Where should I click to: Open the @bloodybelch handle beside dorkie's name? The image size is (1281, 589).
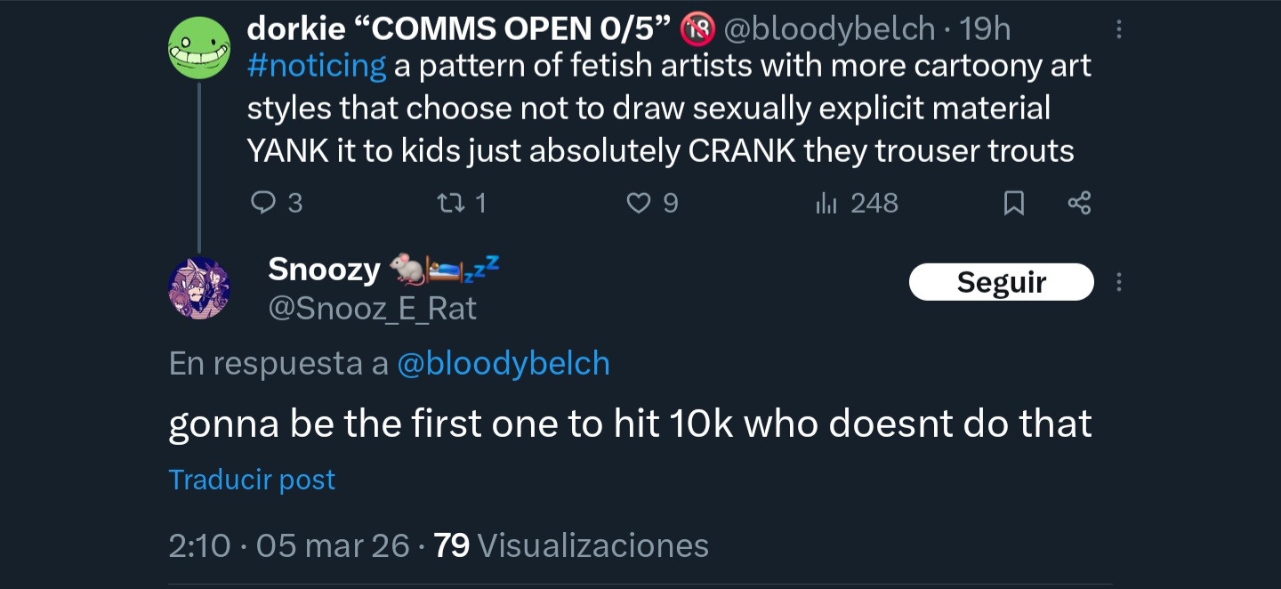pos(829,29)
